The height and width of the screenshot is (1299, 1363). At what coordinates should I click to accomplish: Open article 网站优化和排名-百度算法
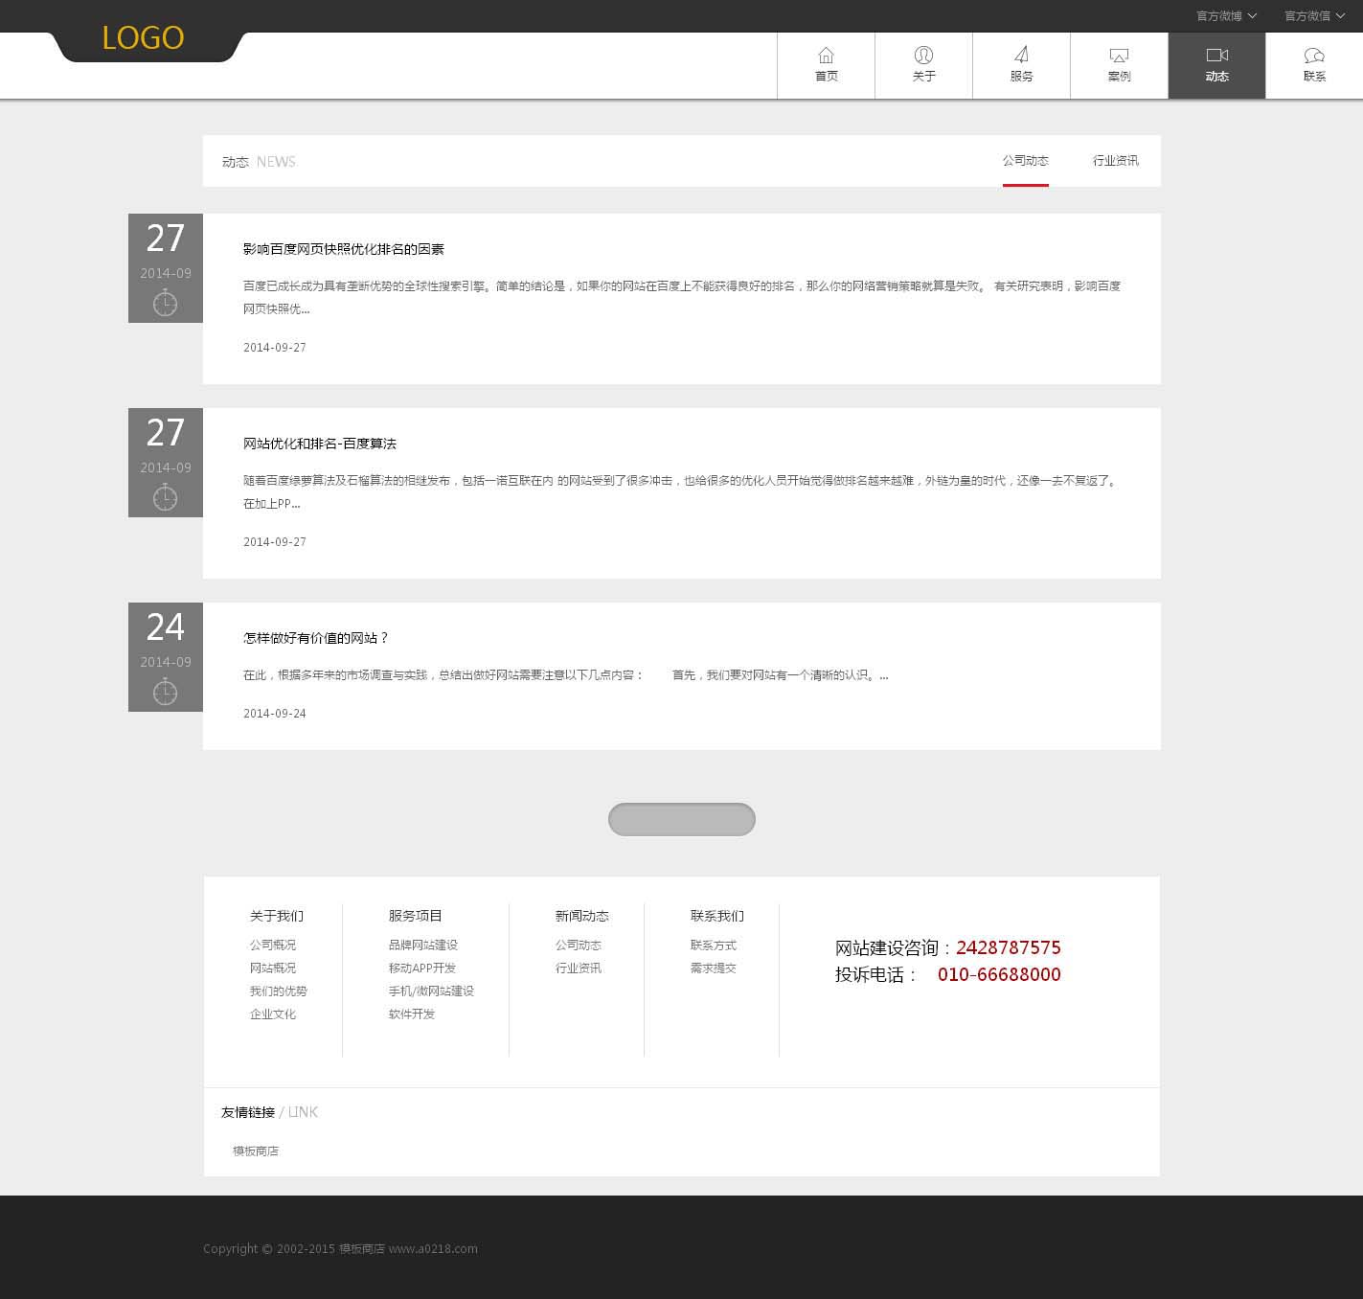319,444
